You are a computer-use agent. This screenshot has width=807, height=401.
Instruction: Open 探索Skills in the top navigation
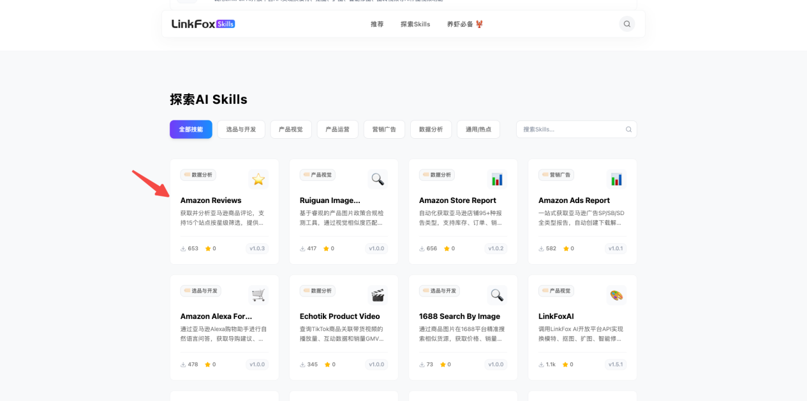pyautogui.click(x=415, y=24)
